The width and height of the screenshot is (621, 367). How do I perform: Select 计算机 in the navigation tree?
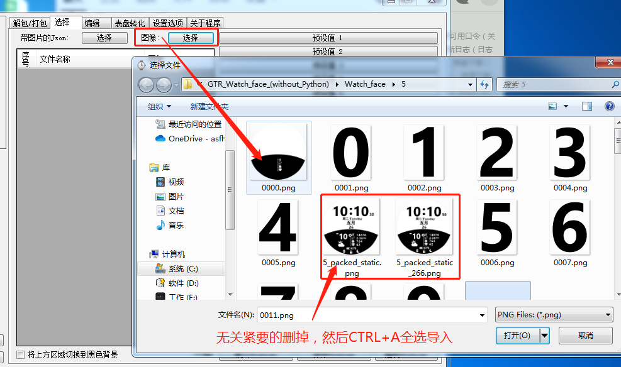coord(167,254)
